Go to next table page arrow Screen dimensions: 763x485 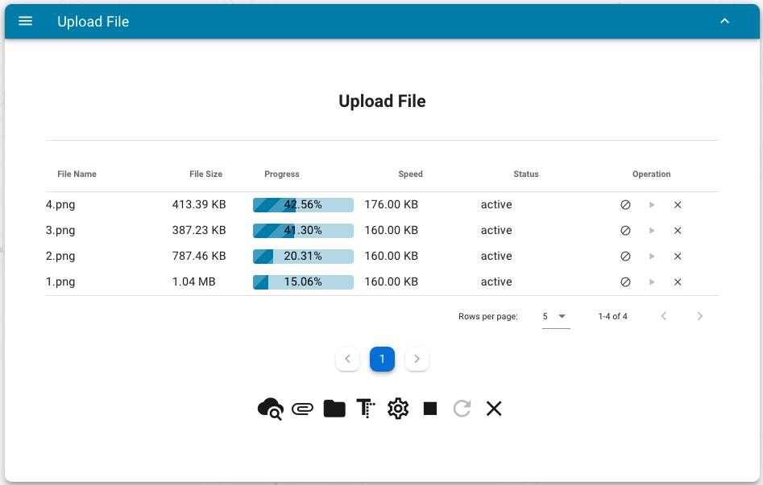tap(699, 316)
